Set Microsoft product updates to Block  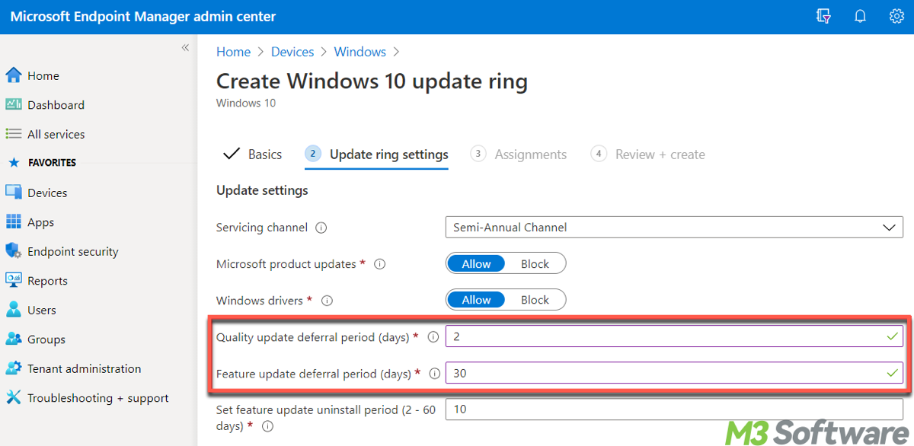535,264
